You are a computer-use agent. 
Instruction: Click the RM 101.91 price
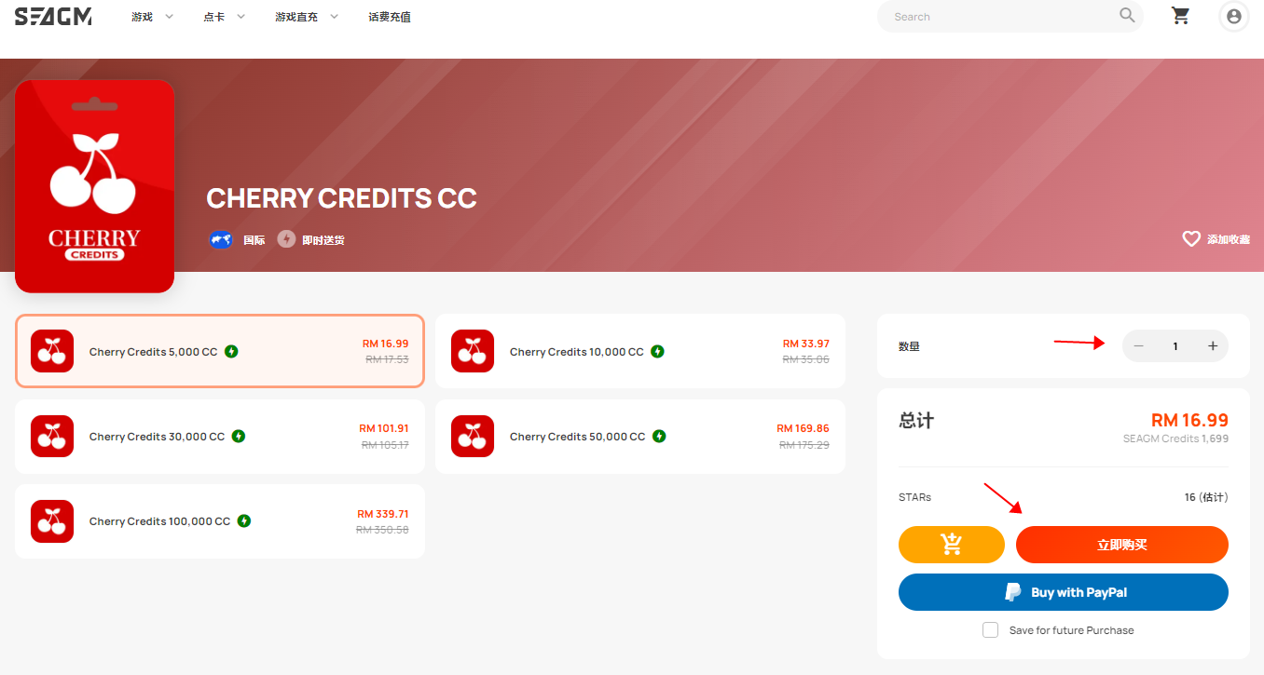(x=384, y=429)
